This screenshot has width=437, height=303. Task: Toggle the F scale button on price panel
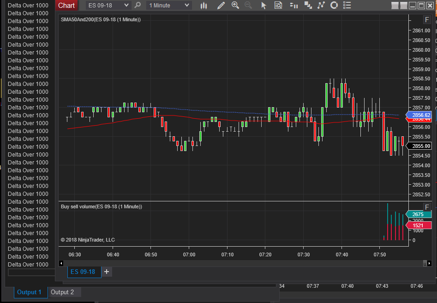coord(427,19)
